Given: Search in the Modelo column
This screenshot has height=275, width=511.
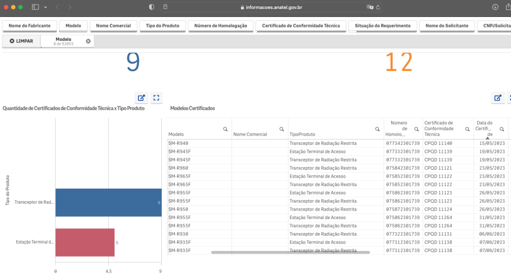Looking at the screenshot, I should pyautogui.click(x=225, y=129).
